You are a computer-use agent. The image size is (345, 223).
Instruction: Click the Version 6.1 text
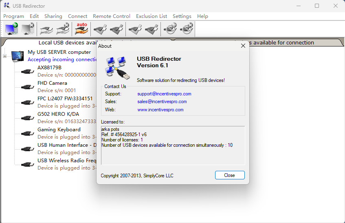click(x=152, y=65)
